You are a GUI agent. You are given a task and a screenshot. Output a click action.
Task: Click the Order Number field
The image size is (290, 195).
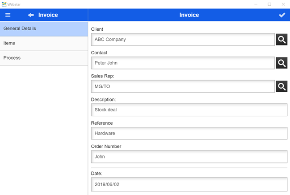click(189, 157)
